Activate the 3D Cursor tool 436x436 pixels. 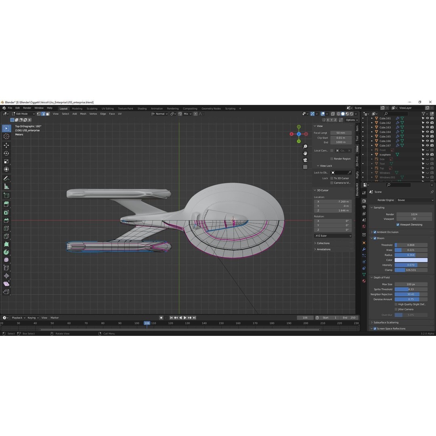coord(6,136)
